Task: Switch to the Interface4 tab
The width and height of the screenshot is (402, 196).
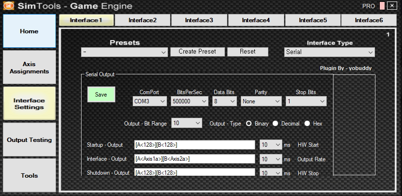Action: pyautogui.click(x=256, y=20)
